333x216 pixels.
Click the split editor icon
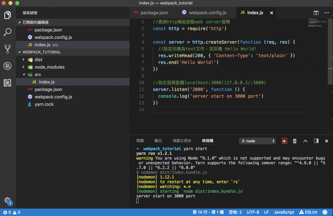pos(316,13)
